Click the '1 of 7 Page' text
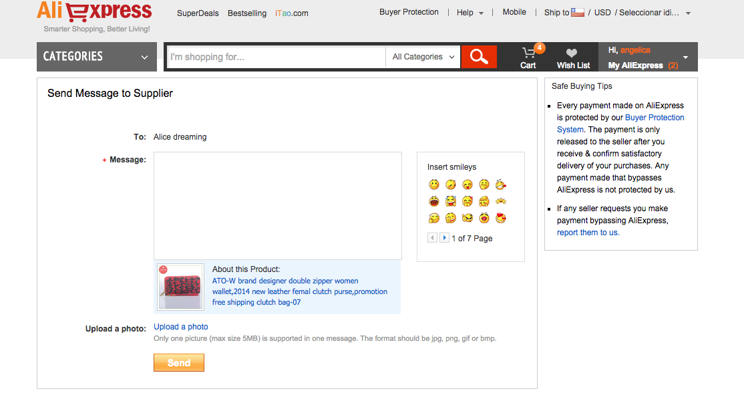The height and width of the screenshot is (393, 744). (472, 238)
